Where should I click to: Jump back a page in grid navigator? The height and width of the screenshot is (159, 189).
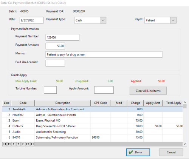tap(9, 144)
